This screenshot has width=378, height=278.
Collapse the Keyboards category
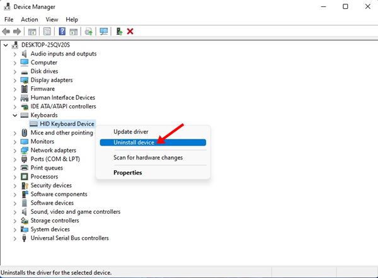[x=15, y=115]
